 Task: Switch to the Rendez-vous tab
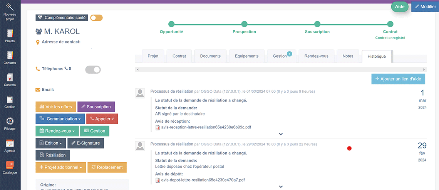pos(316,56)
